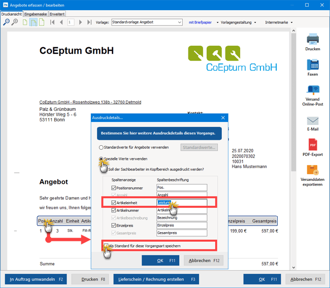
Task: Select 'Standardwerte für Angebote verwenden' radio button
Action: coord(102,147)
